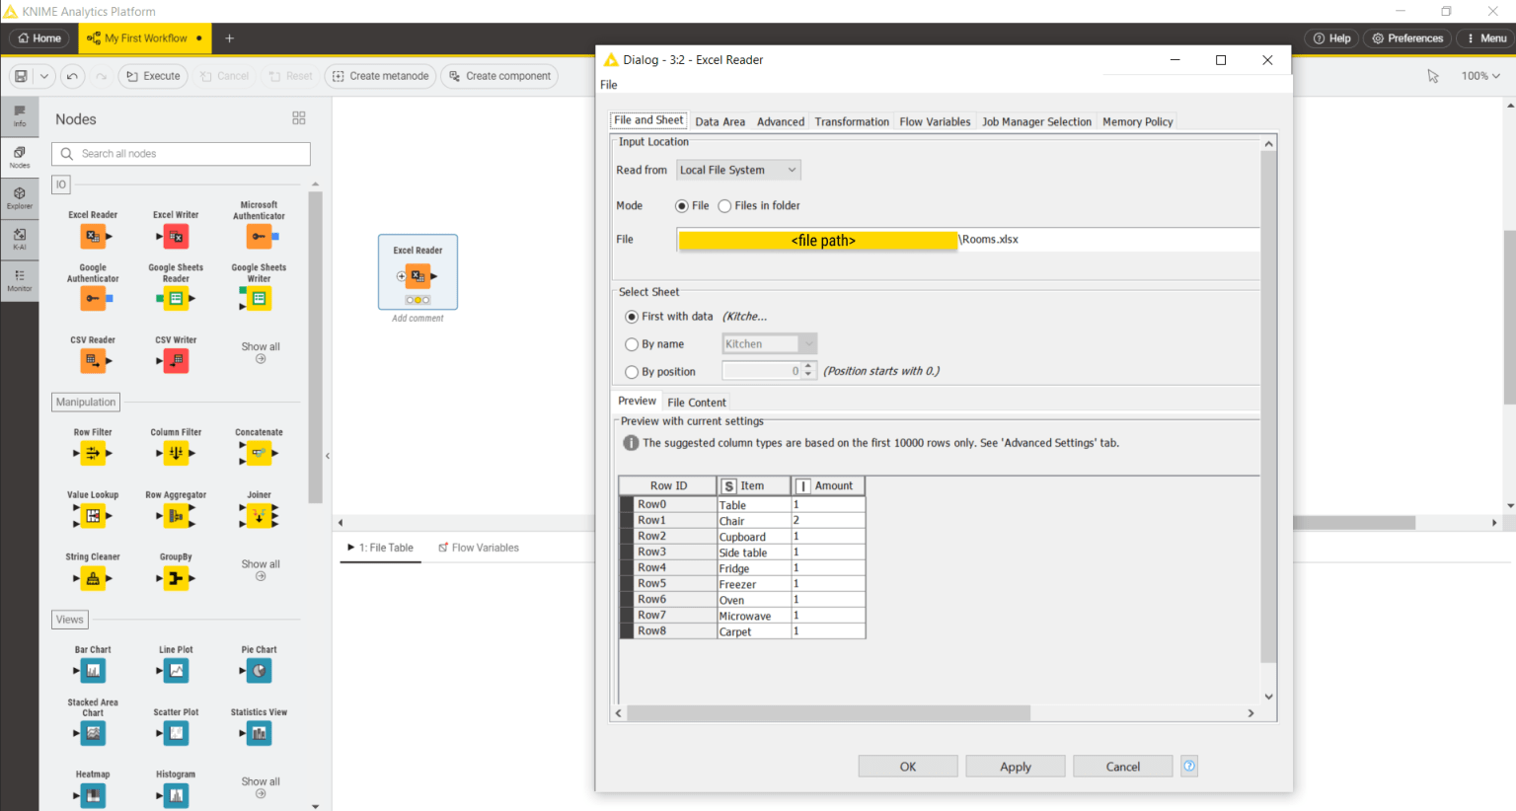Screen dimensions: 1516x811
Task: Show all Views nodes
Action: point(261,786)
